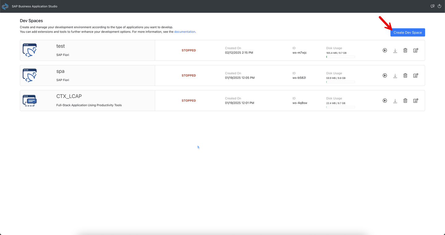Click the Fiori type icon of test
Screen dimensions: 445x235
click(x=30, y=50)
